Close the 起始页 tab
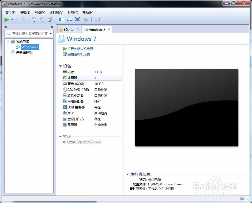This screenshot has height=203, width=252. pos(78,29)
